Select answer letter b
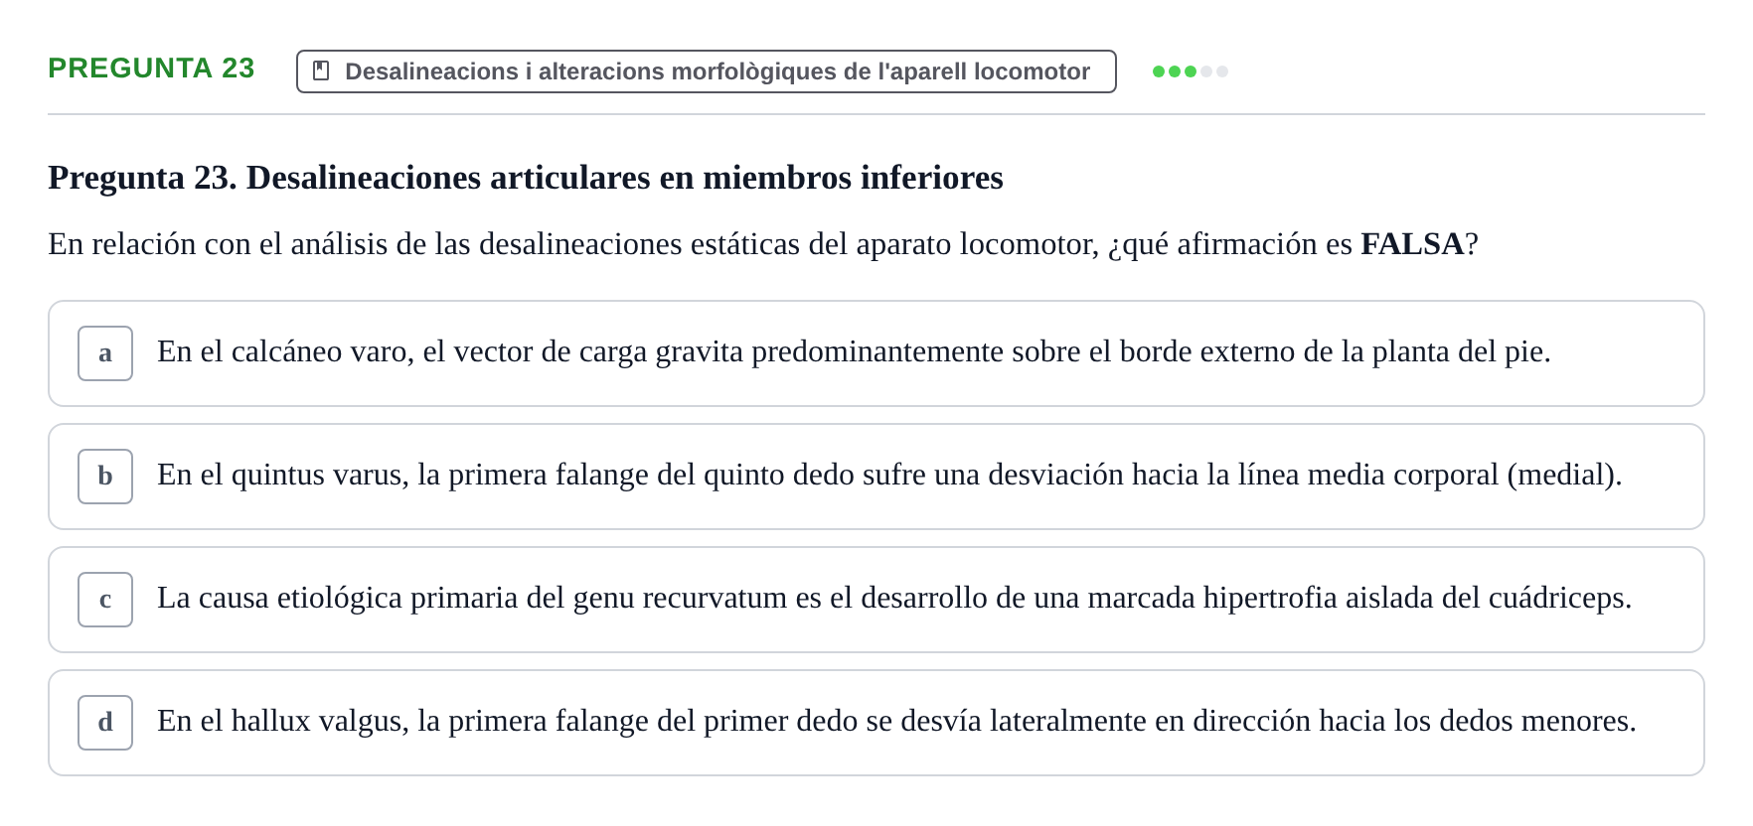This screenshot has height=826, width=1753. click(105, 477)
